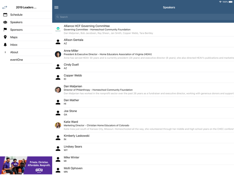Tap the search magnifier icon
Viewport: 234px width, 175px height.
coord(58,17)
